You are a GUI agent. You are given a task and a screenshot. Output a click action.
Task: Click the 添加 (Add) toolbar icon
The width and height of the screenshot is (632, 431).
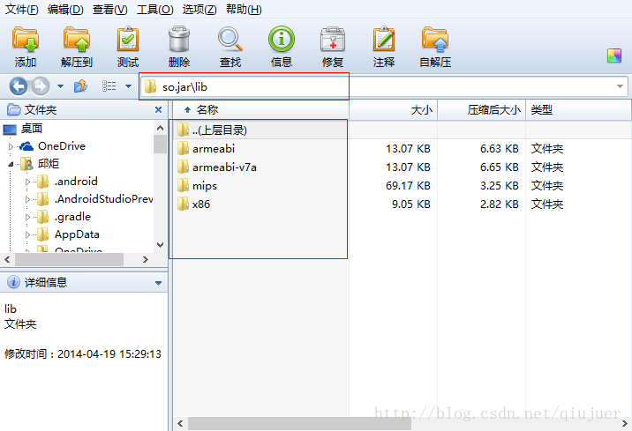coord(26,40)
